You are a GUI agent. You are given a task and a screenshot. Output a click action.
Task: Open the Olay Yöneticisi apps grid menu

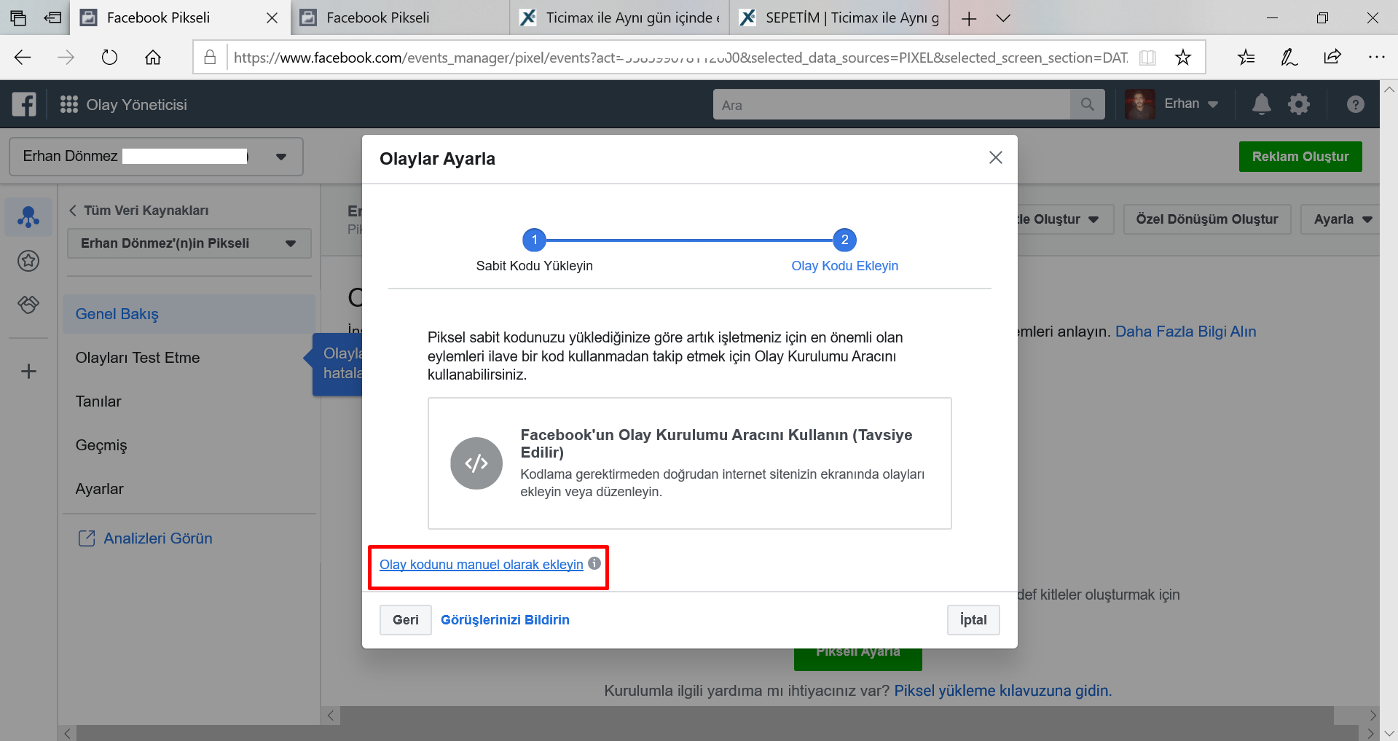(x=69, y=104)
